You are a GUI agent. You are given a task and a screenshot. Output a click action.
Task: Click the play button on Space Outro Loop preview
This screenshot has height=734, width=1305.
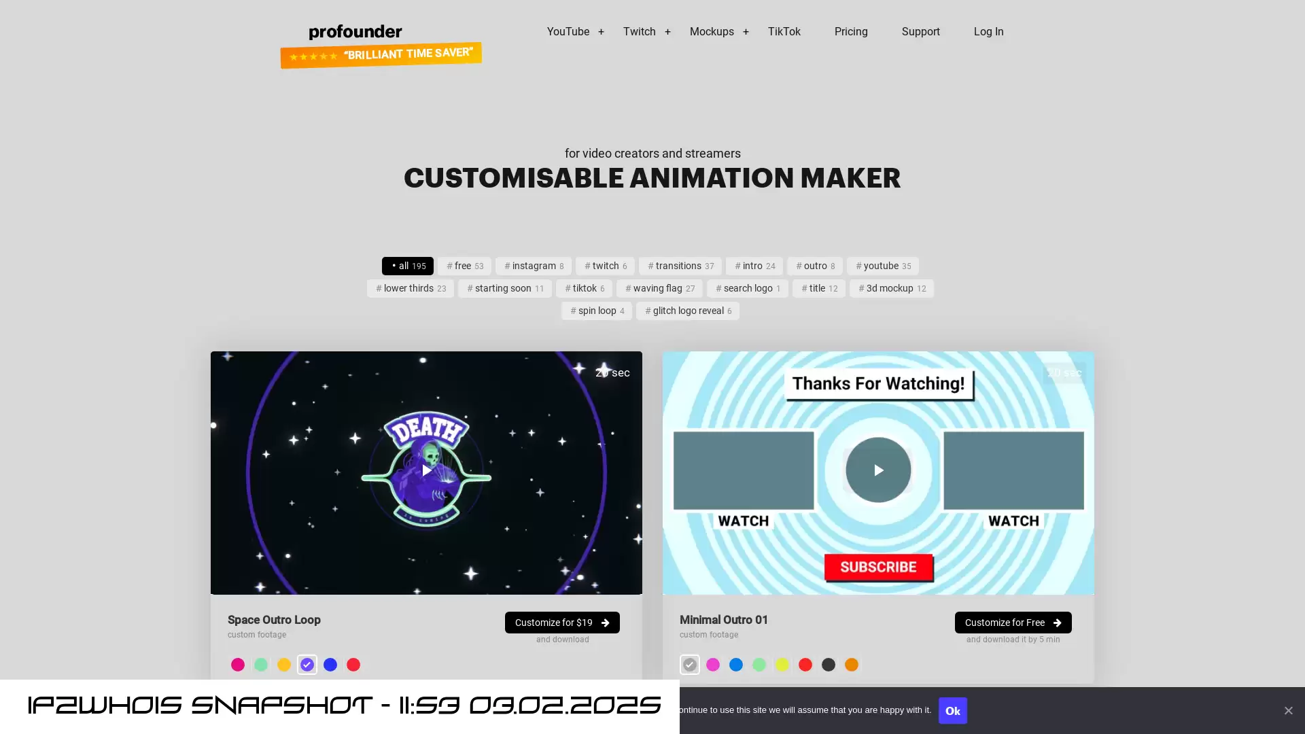coord(425,470)
